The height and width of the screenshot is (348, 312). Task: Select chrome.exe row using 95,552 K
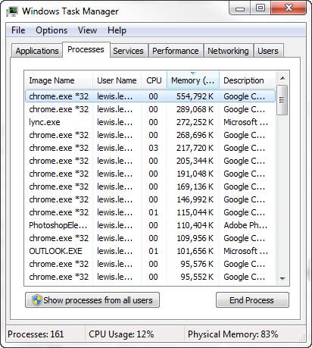pos(150,277)
